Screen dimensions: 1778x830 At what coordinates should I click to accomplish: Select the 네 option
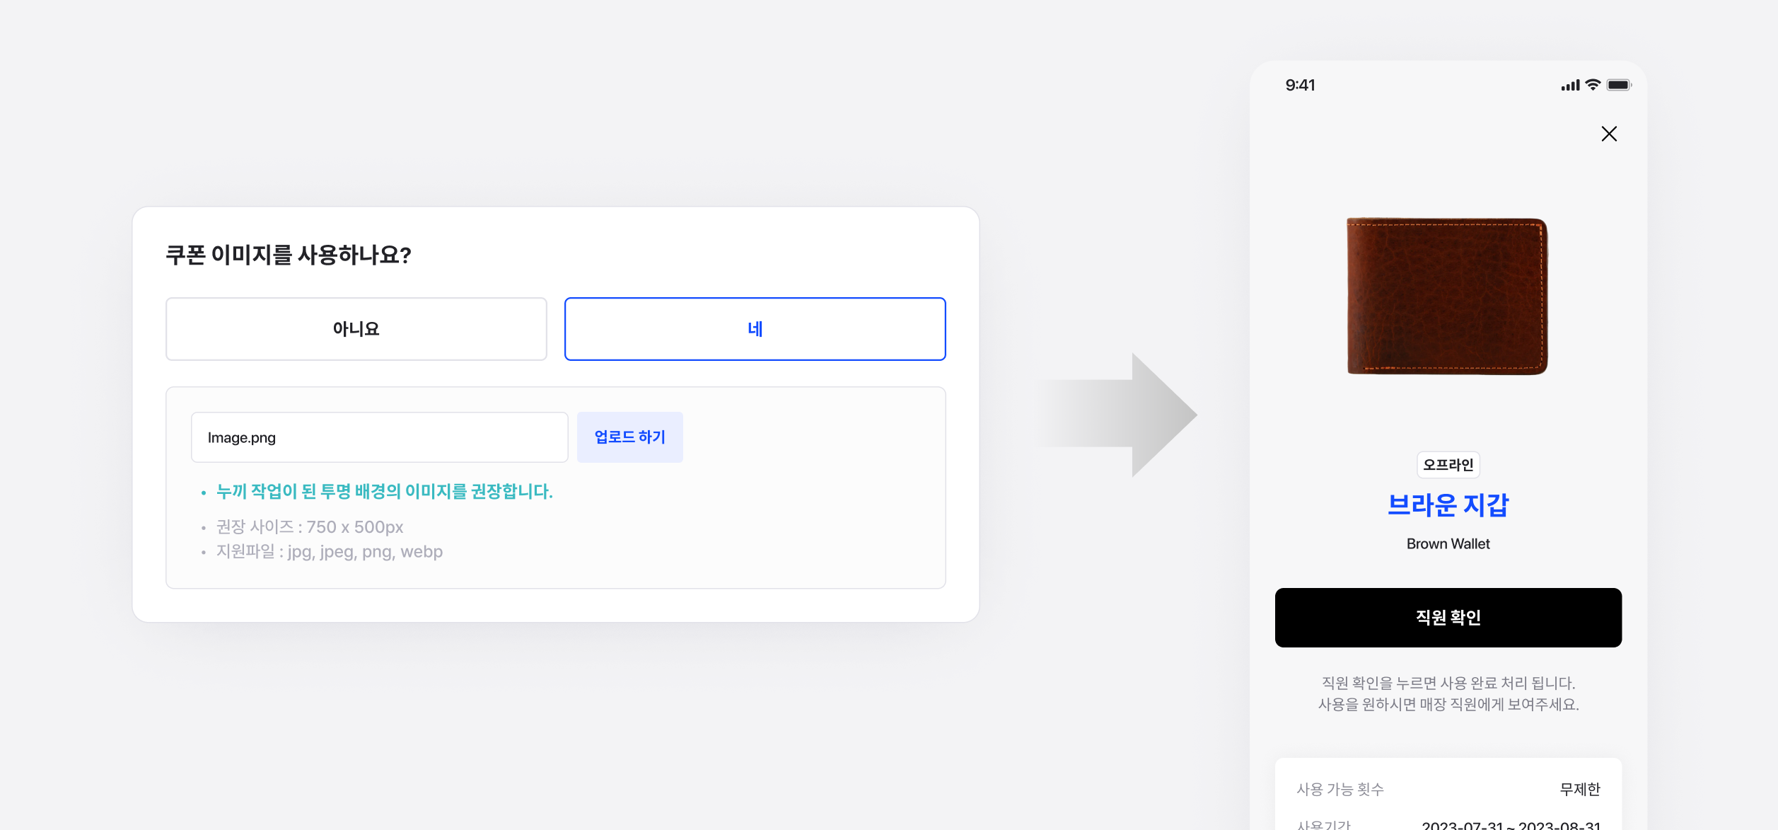pos(755,329)
